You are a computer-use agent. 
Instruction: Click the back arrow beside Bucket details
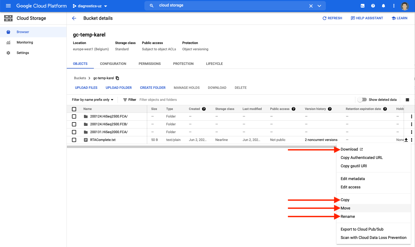[x=74, y=18]
